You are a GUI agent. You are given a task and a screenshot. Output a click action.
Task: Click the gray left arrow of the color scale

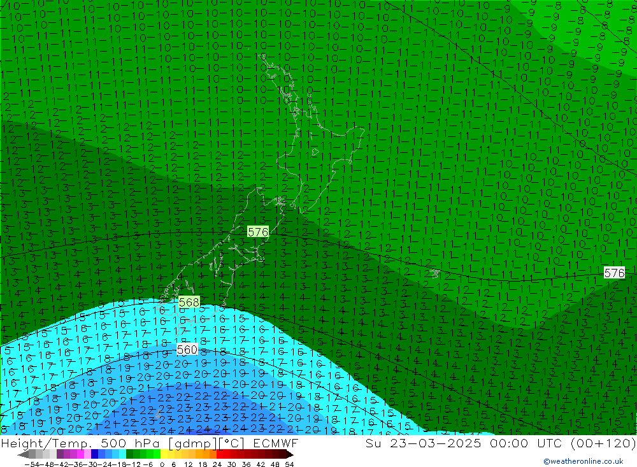[x=23, y=454]
